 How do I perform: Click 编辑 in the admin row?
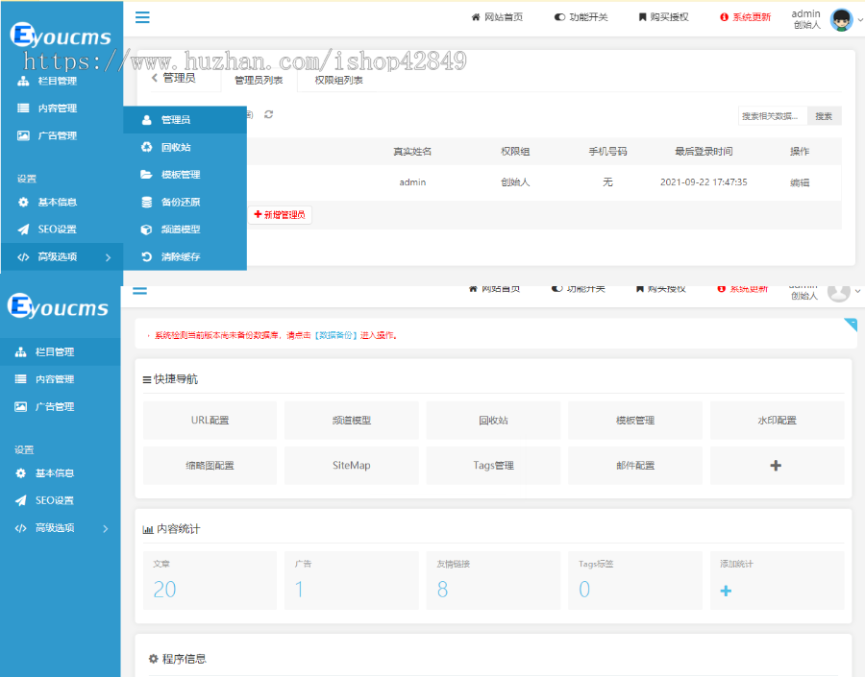[800, 182]
